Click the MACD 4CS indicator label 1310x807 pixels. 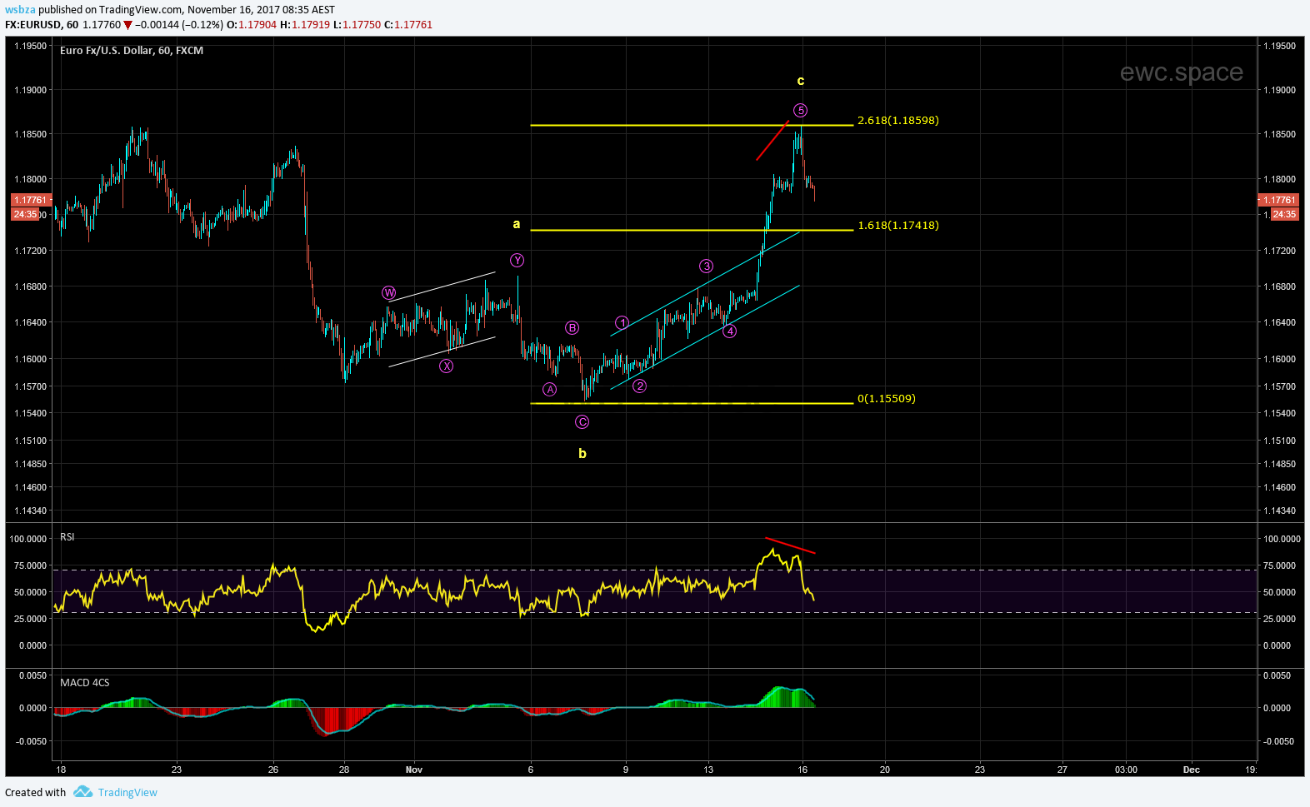click(x=84, y=682)
